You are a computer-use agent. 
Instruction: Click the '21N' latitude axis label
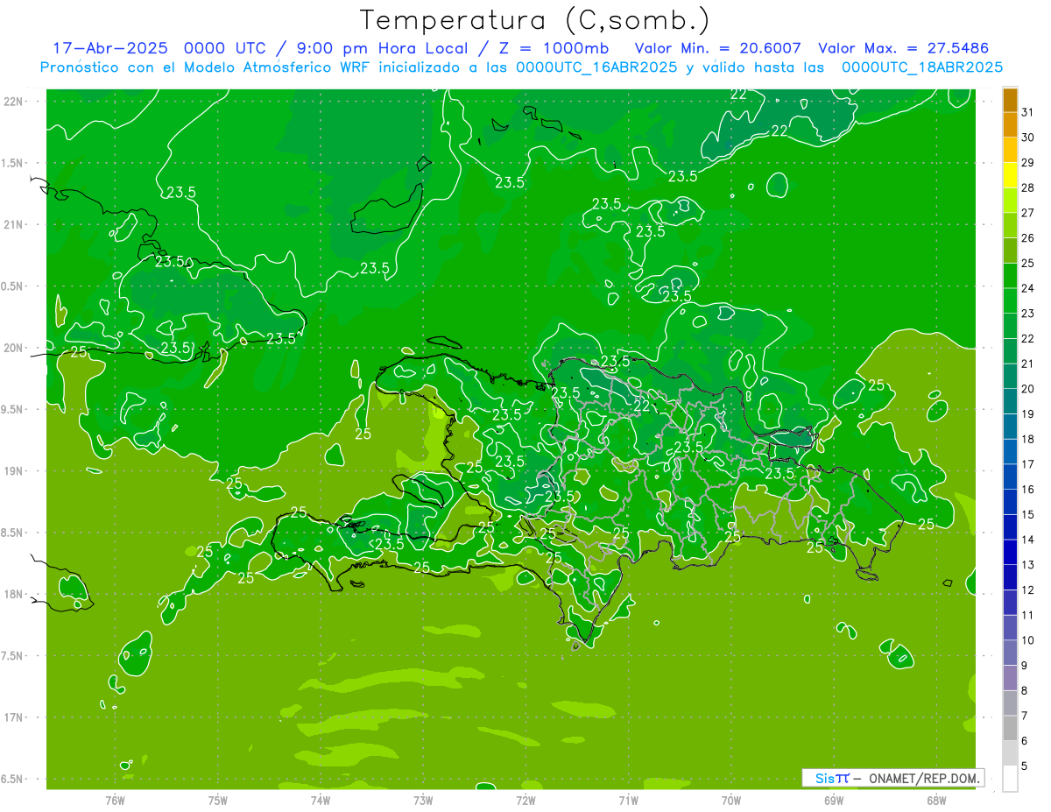(15, 224)
